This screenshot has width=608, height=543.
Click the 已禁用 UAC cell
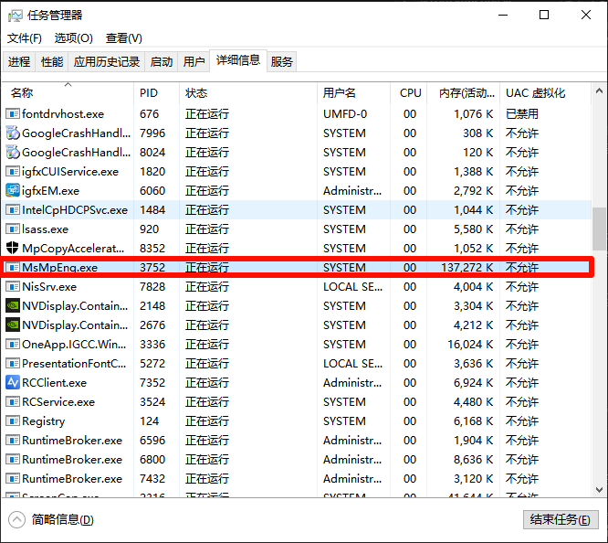[x=522, y=113]
